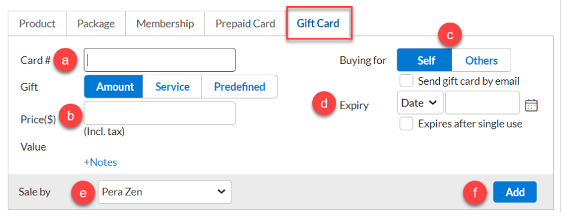This screenshot has height=221, width=567.
Task: Open the expiry Date type dropdown
Action: pyautogui.click(x=420, y=103)
